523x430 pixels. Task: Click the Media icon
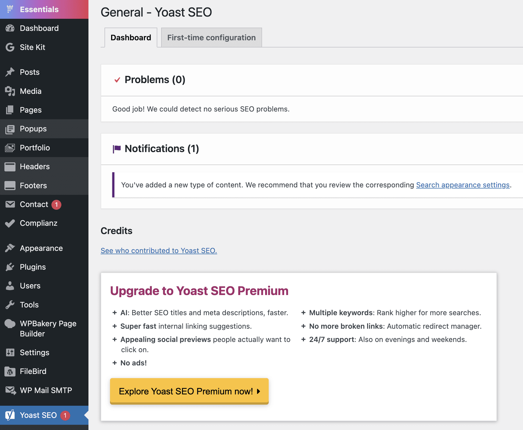pos(10,91)
